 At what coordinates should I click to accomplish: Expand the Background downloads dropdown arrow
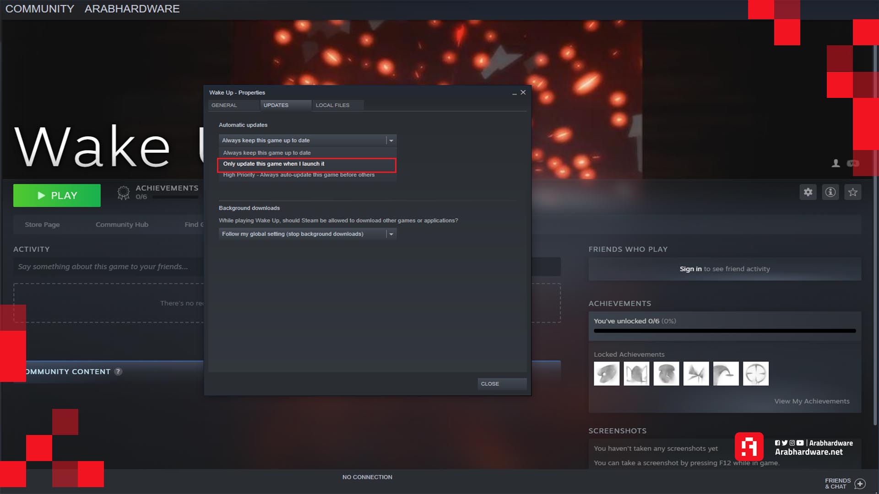(x=391, y=234)
